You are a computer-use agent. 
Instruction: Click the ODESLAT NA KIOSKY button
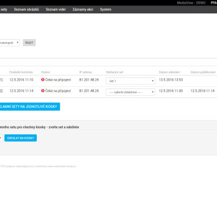pos(20,138)
